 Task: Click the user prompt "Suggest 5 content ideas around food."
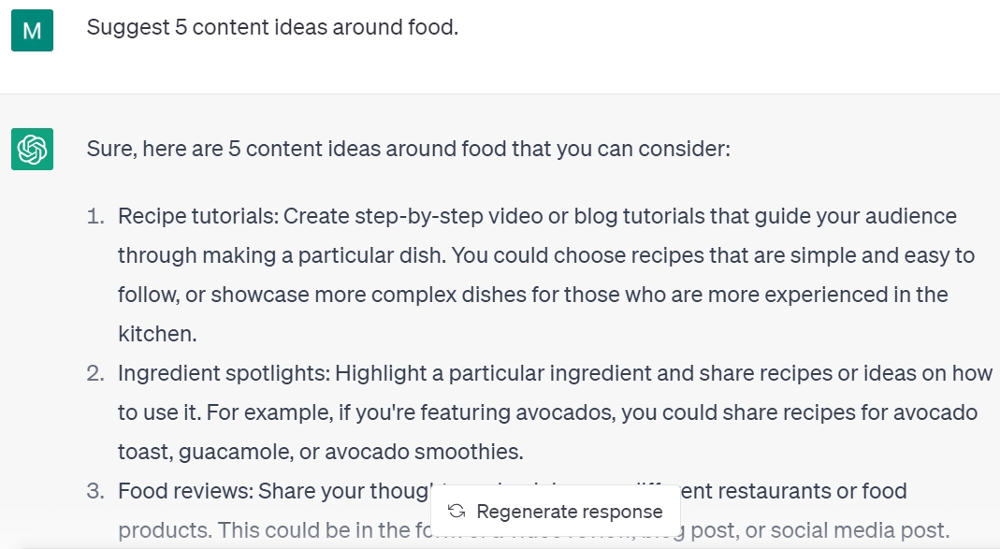pyautogui.click(x=272, y=28)
